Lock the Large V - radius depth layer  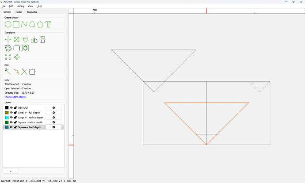(x=15, y=117)
